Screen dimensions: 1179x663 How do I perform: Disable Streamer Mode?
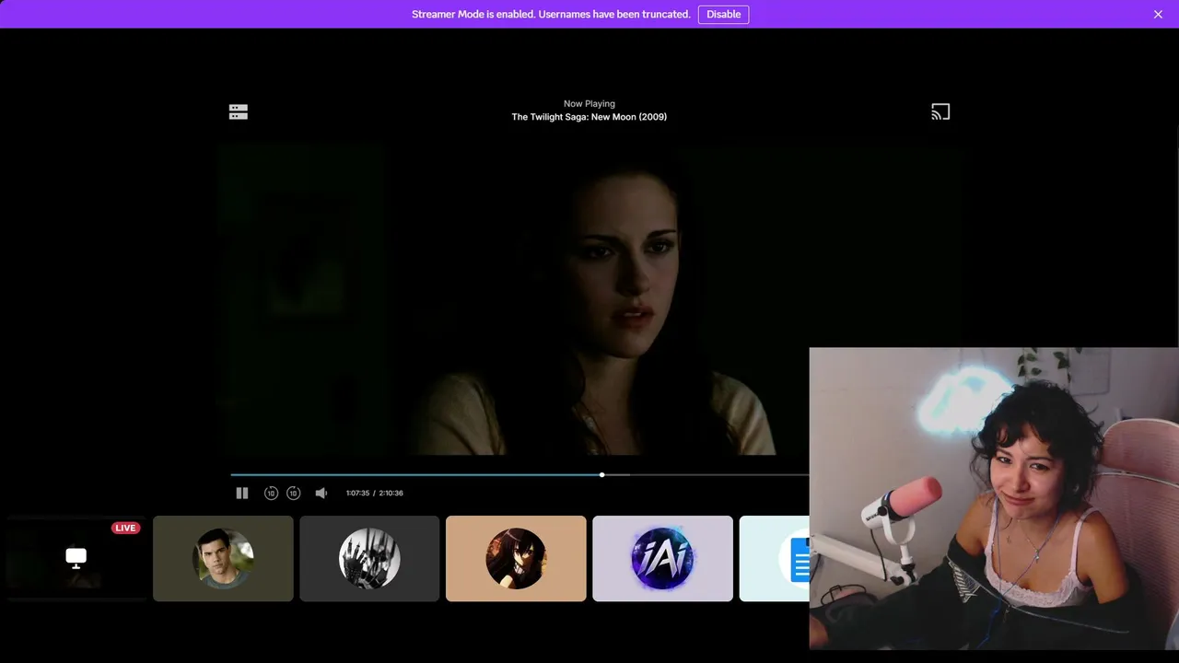coord(723,14)
